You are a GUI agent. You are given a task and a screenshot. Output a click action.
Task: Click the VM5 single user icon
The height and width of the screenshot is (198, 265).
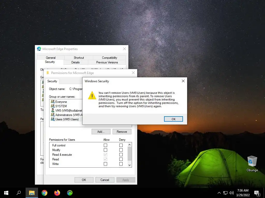point(53,110)
